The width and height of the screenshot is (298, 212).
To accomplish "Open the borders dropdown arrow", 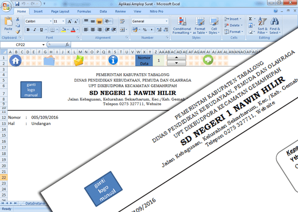I will tap(57, 30).
